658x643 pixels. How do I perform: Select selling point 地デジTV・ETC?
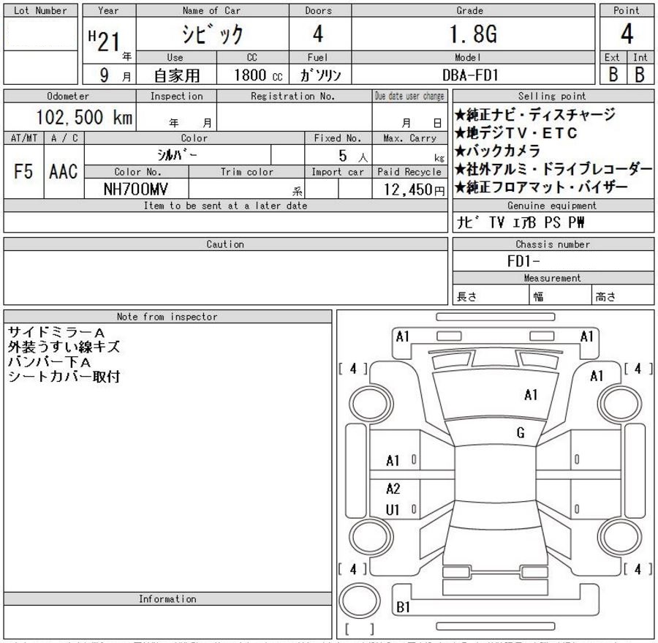[516, 133]
